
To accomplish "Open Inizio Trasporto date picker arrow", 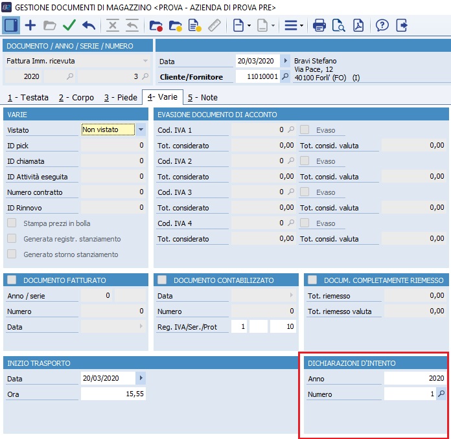I will (141, 378).
